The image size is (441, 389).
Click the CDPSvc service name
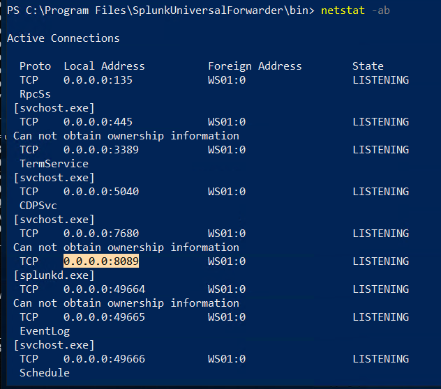38,206
